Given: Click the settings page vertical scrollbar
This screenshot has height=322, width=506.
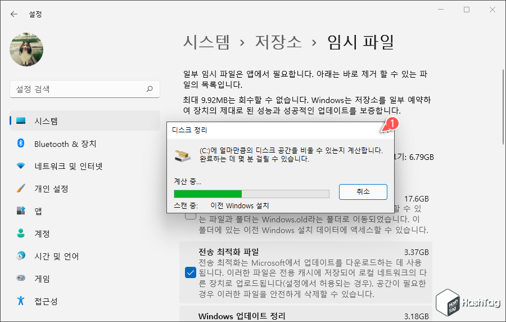Looking at the screenshot, I should (503, 106).
